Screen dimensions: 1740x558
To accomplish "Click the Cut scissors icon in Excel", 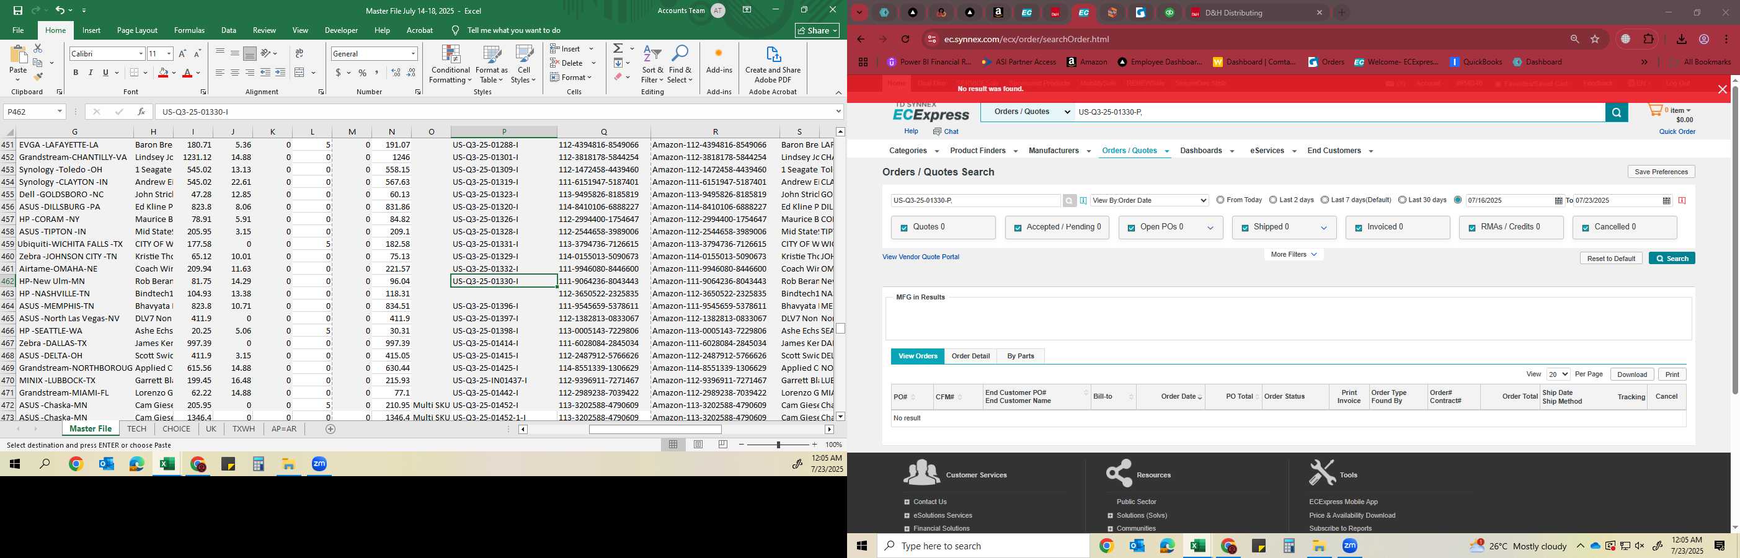I will click(x=38, y=48).
